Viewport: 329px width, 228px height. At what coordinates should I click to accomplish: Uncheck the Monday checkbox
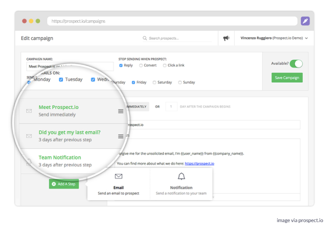(29, 82)
